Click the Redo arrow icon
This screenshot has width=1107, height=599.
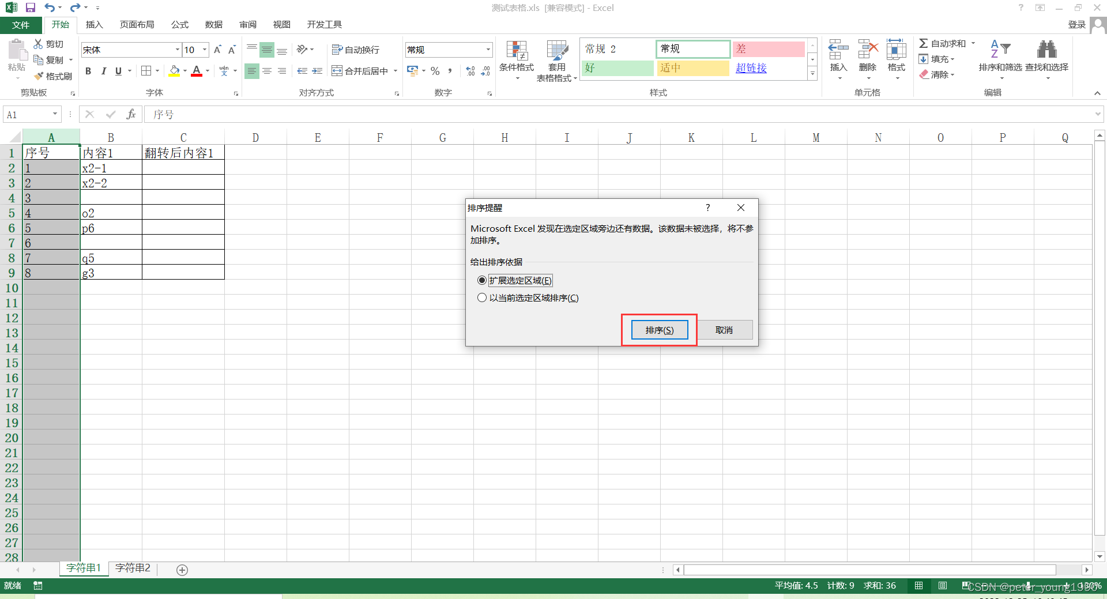(x=75, y=7)
